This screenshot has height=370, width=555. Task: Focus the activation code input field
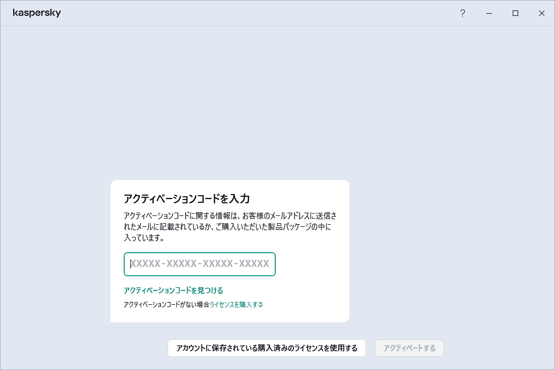pos(199,264)
